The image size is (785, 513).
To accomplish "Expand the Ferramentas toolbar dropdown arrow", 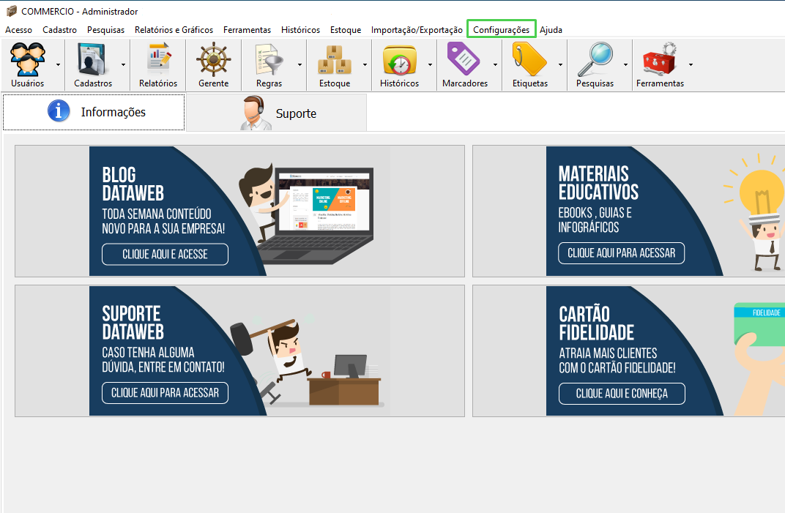I will pyautogui.click(x=691, y=65).
